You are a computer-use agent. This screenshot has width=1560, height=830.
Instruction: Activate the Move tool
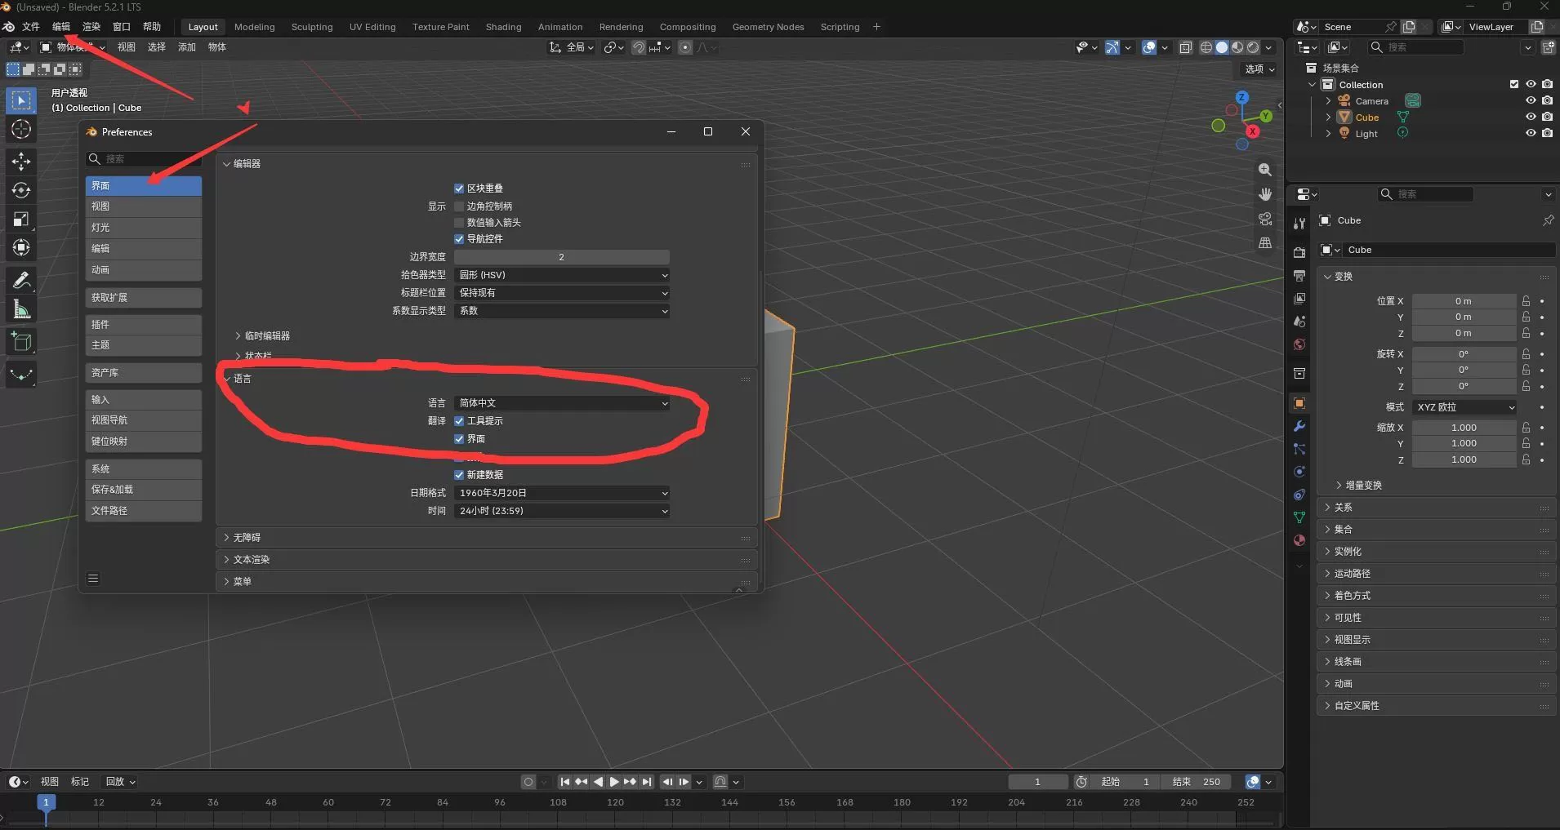coord(21,161)
